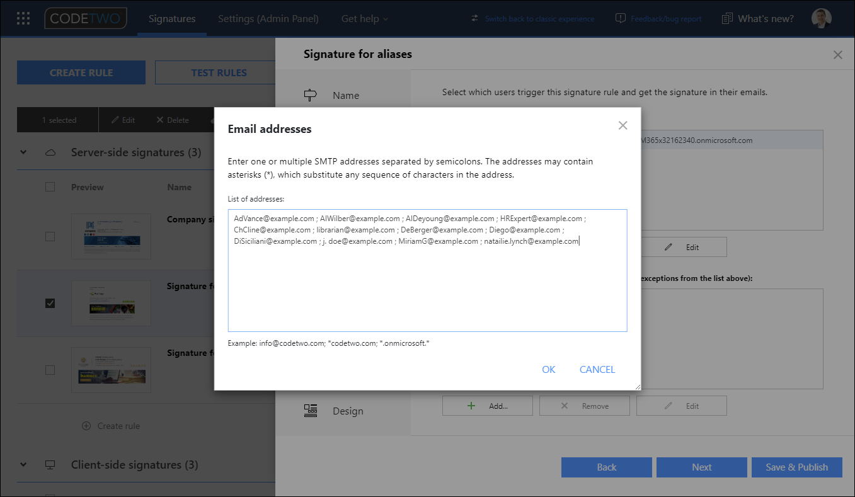
Task: Close the Email addresses dialog
Action: [623, 125]
